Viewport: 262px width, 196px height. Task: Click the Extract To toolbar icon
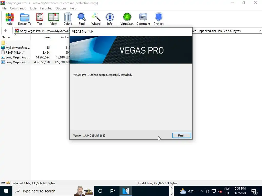tap(25, 19)
